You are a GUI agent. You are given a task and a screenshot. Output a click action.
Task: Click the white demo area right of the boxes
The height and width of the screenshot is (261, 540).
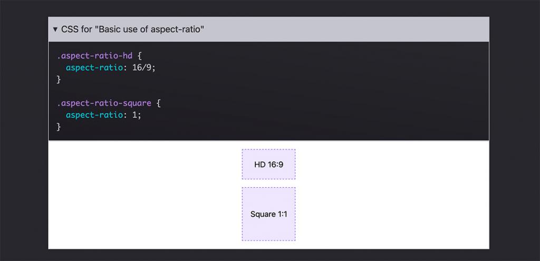tap(396, 195)
